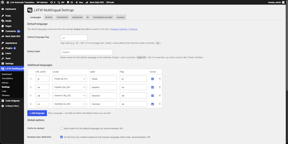Image resolution: width=288 pixels, height=144 pixels.
Task: Switch to the AI tab
Action: point(87,17)
